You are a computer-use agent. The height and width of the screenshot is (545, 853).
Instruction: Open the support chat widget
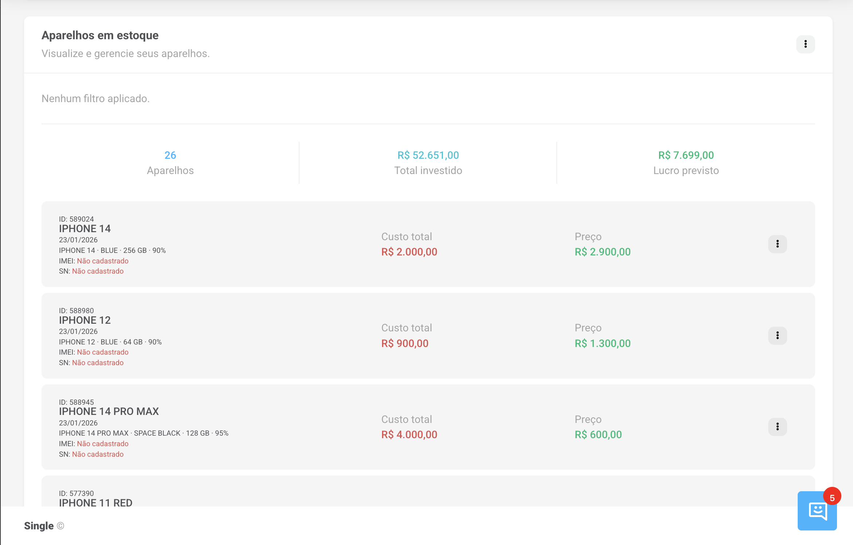point(817,510)
